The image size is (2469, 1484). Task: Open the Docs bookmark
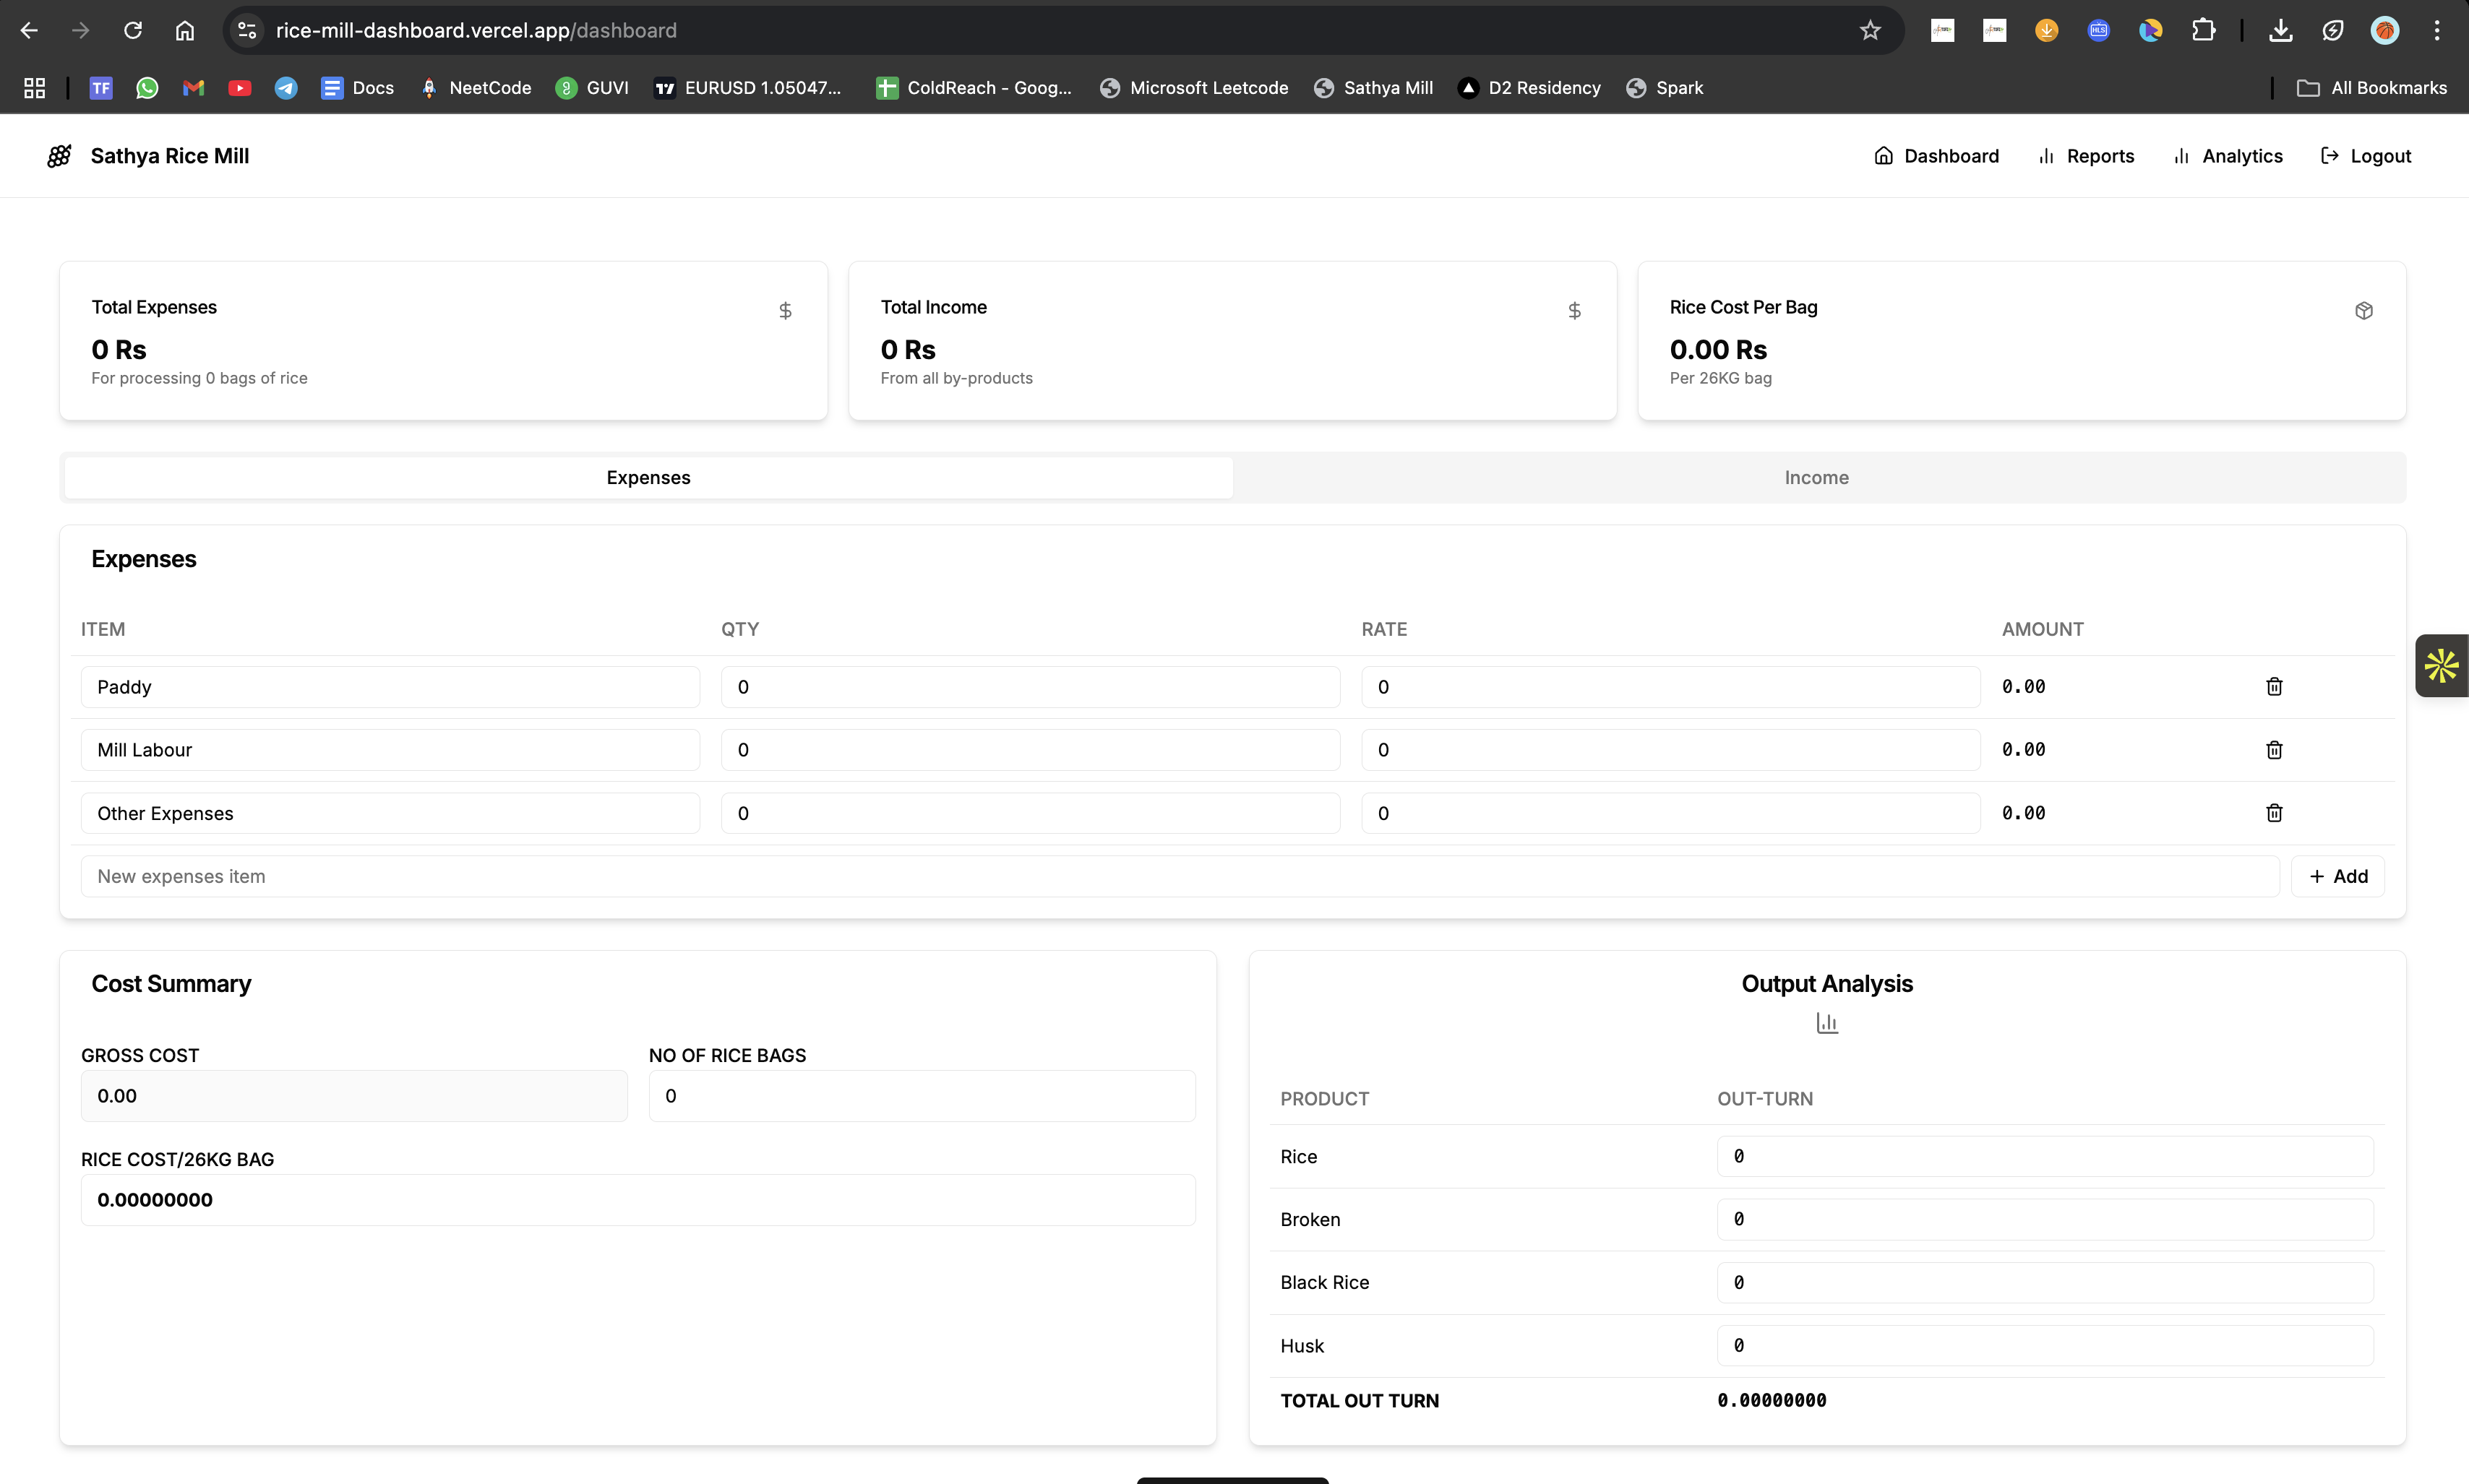(x=357, y=88)
